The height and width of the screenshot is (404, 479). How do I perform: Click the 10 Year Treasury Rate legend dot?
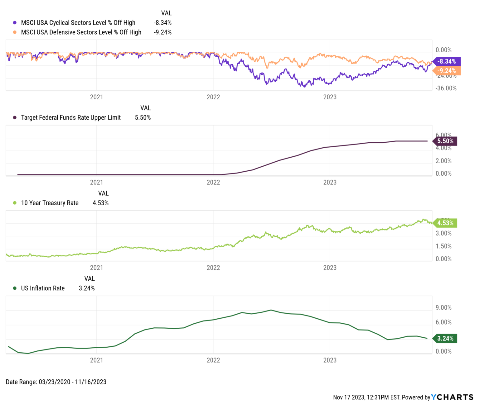pos(15,203)
